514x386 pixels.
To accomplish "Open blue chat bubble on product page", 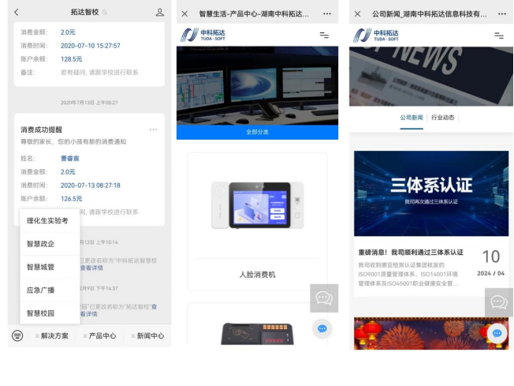I will (x=322, y=328).
